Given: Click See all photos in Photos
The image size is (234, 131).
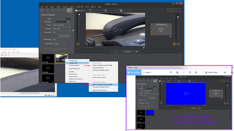Looking at the screenshot, I should (x=134, y=72).
